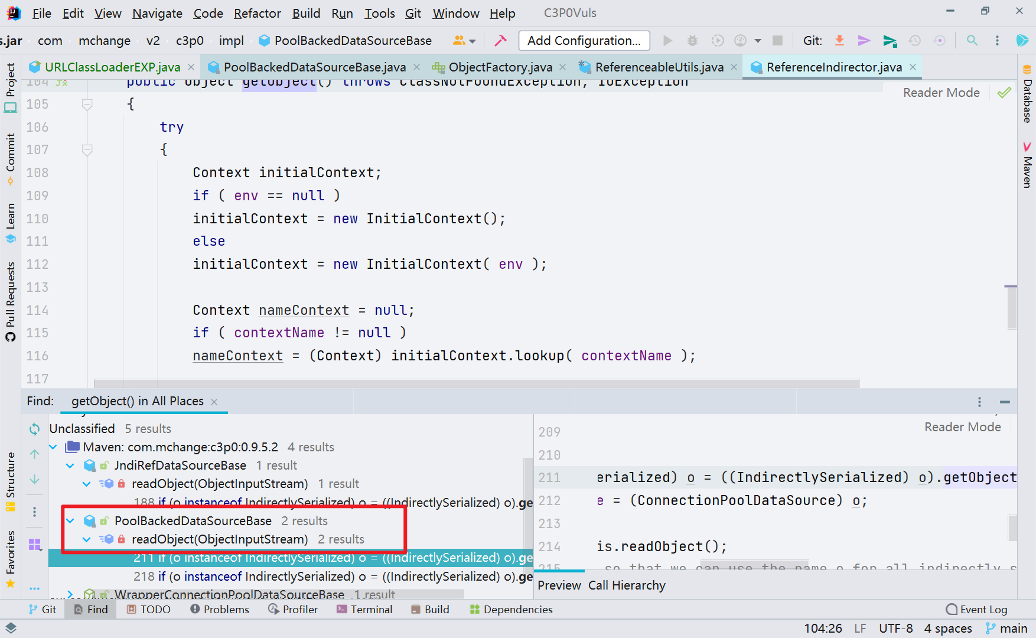
Task: Collapse the Maven com.mchange:c3p0 results node
Action: 53,447
